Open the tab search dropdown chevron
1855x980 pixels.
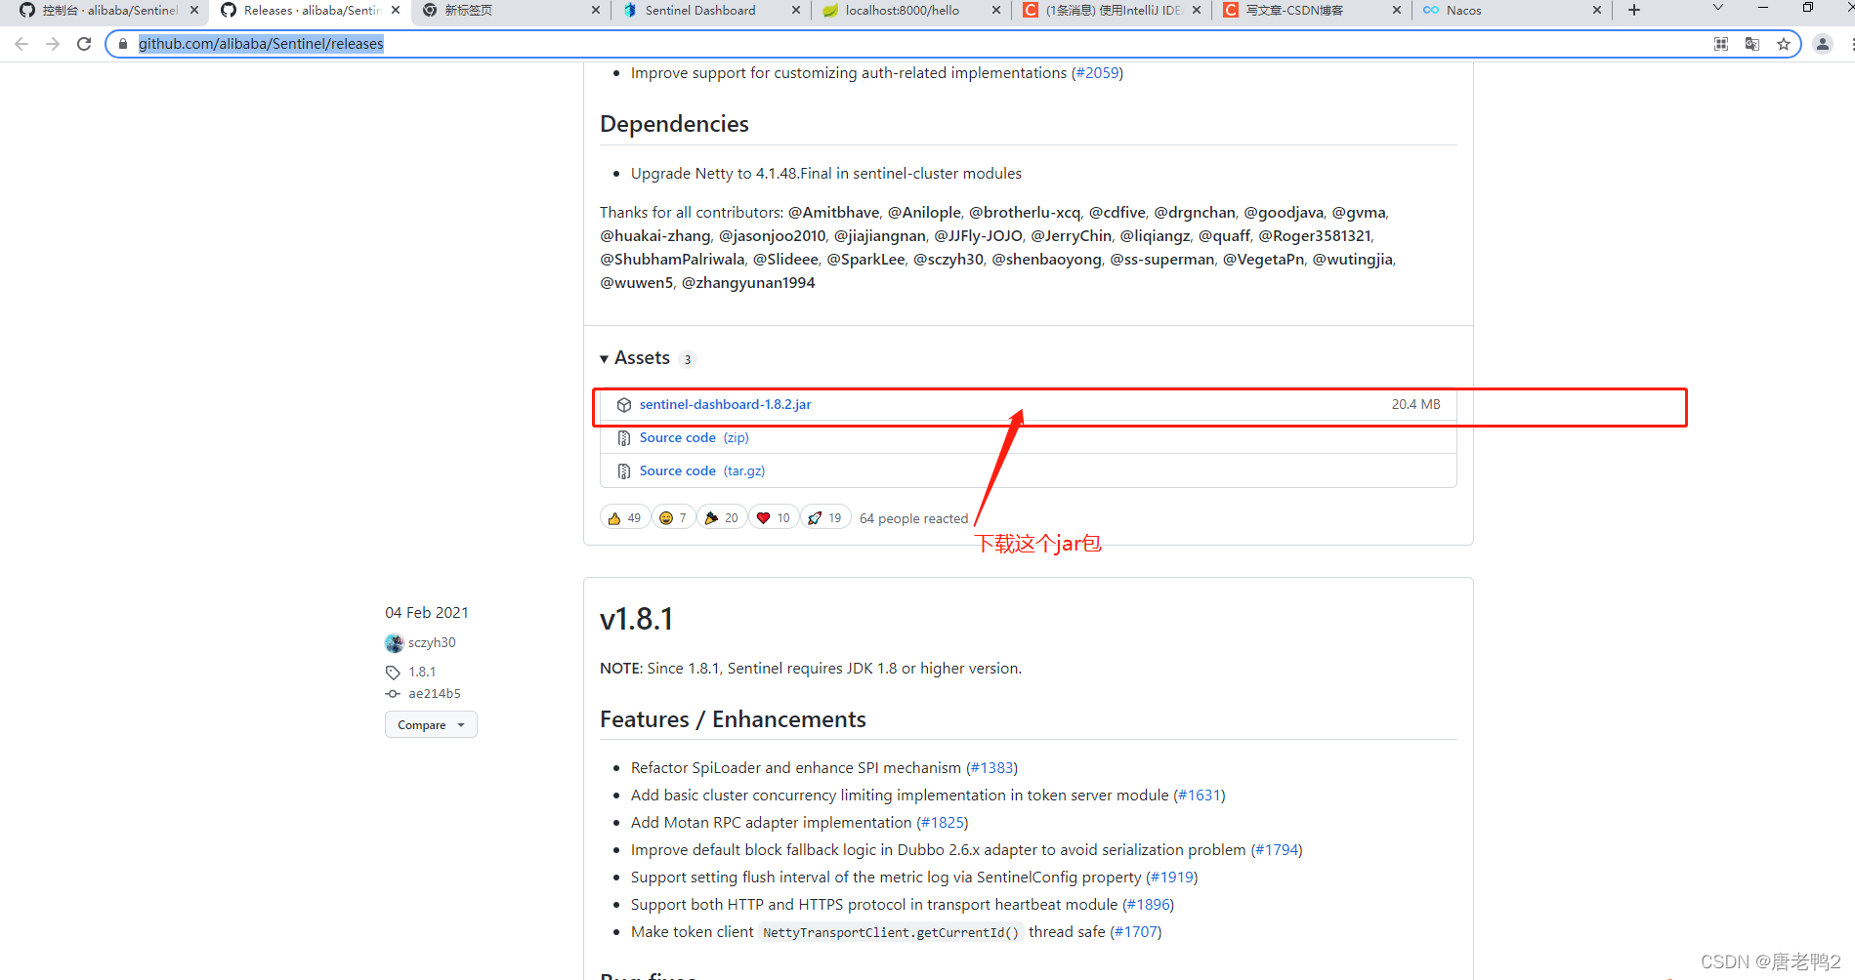point(1718,8)
